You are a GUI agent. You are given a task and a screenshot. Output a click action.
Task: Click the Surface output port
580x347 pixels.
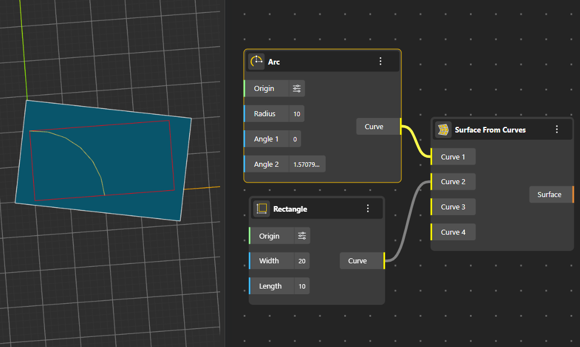[x=572, y=195]
